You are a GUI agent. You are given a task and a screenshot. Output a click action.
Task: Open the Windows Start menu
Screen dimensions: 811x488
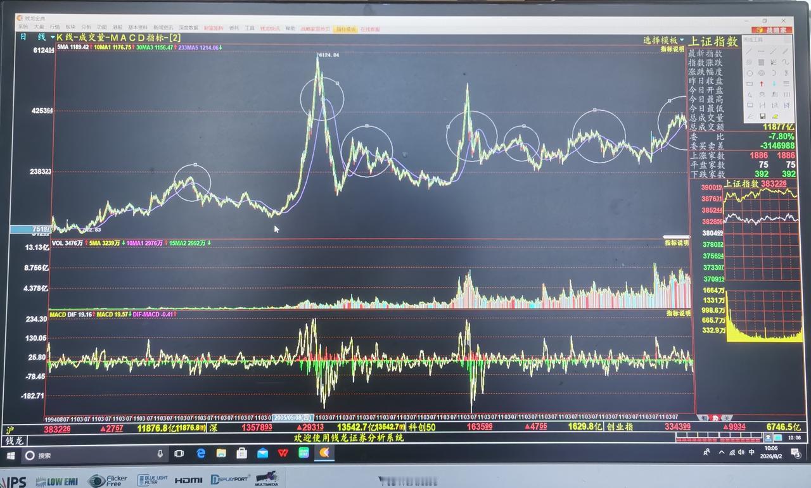[x=10, y=454]
